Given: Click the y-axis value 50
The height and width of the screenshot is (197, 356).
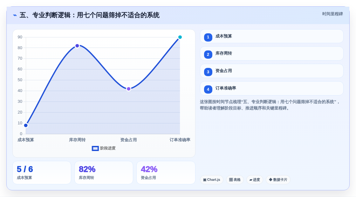Looking at the screenshot, I should click(x=20, y=80).
